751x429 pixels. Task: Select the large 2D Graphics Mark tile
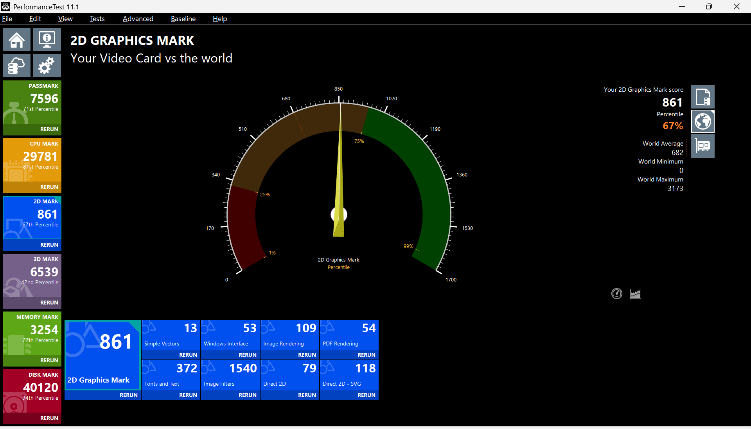(102, 355)
